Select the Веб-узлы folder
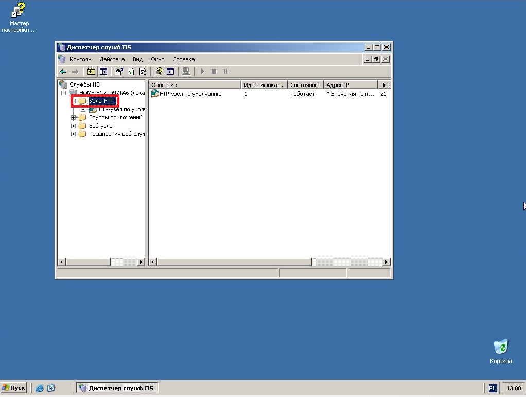 101,126
